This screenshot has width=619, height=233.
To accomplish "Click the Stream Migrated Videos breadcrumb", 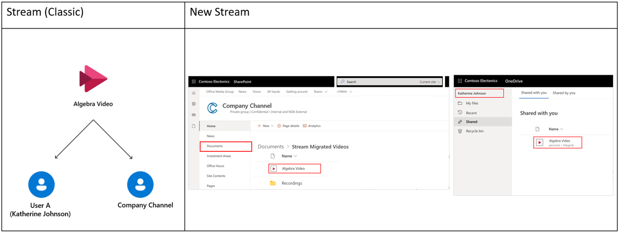I will pos(320,147).
